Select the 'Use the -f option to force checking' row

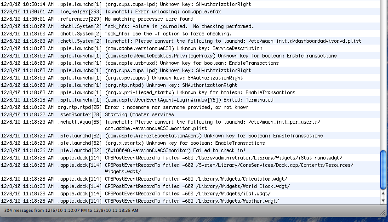[x=190, y=34]
